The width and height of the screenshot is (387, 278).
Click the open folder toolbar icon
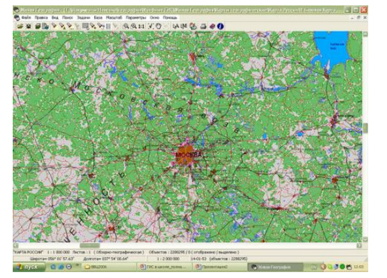pos(20,26)
